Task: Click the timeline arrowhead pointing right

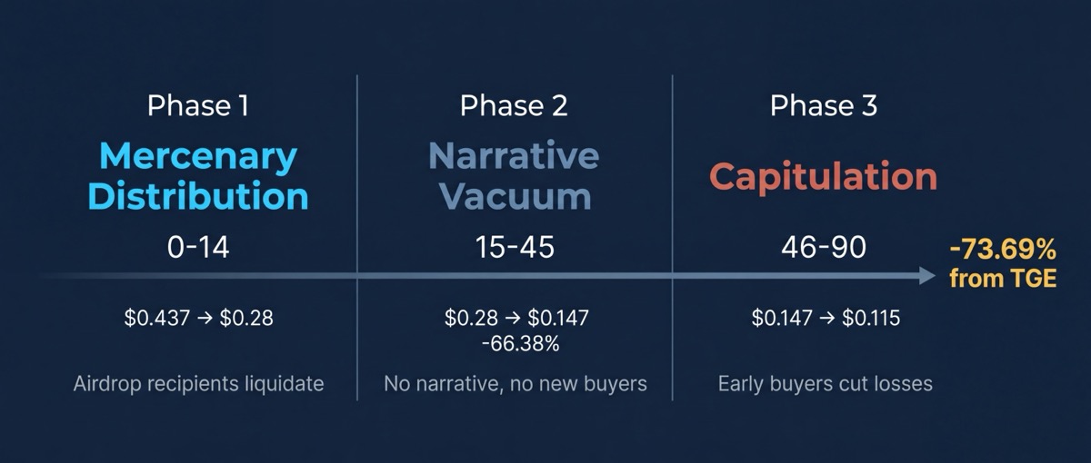Action: 927,275
